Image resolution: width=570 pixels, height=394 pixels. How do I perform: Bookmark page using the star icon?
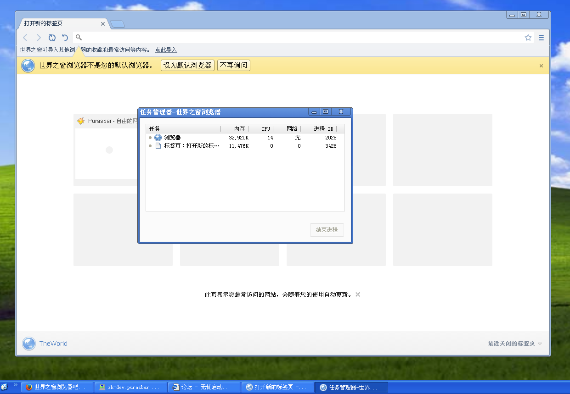(528, 38)
